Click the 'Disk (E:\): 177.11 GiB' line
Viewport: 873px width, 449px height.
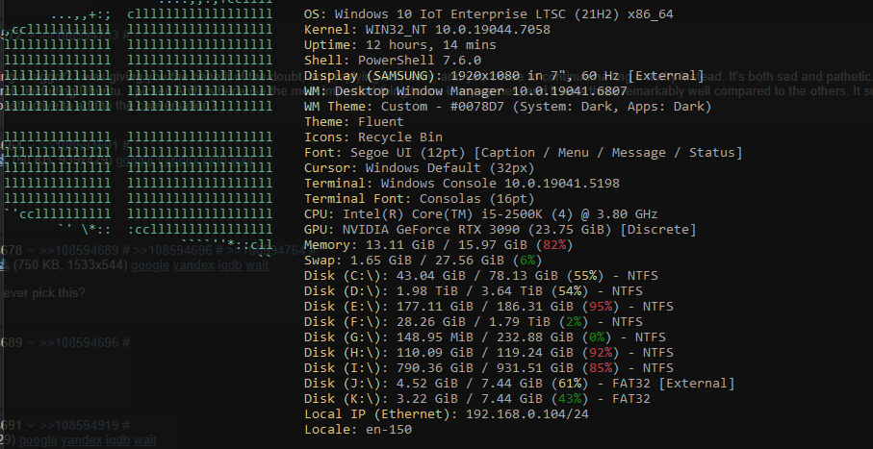click(x=488, y=307)
